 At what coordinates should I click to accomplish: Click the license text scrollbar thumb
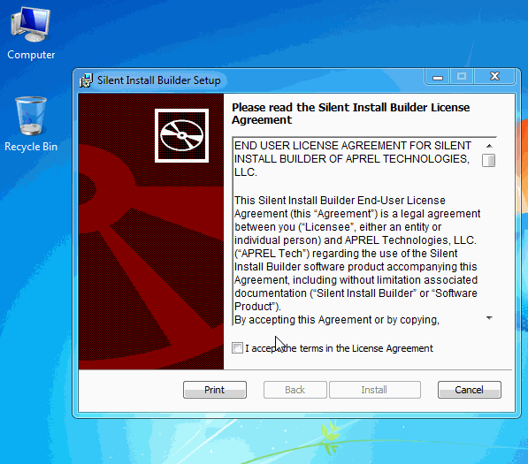coord(488,161)
